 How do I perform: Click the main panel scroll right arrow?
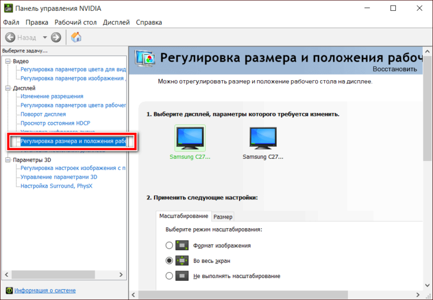pos(418,295)
